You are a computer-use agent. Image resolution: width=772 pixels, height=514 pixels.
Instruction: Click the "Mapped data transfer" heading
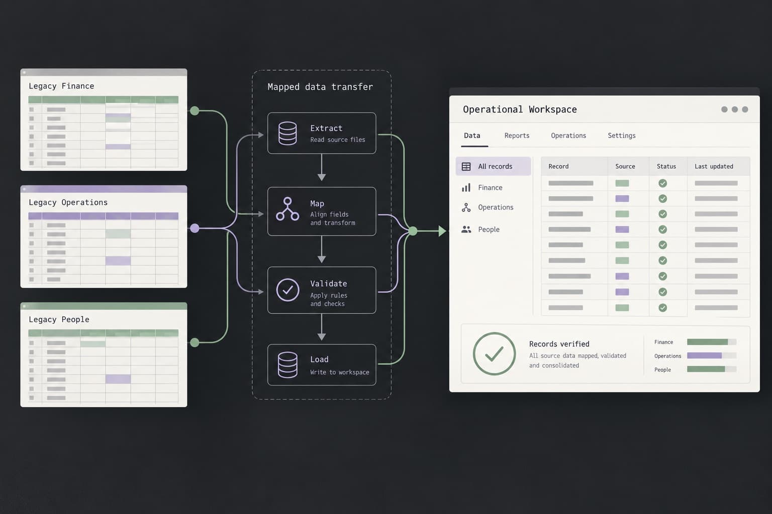click(320, 87)
